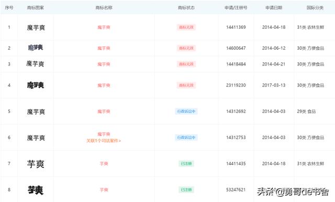Click the bold trademark image for registration 23119230
This screenshot has height=202, width=335.
(36, 85)
